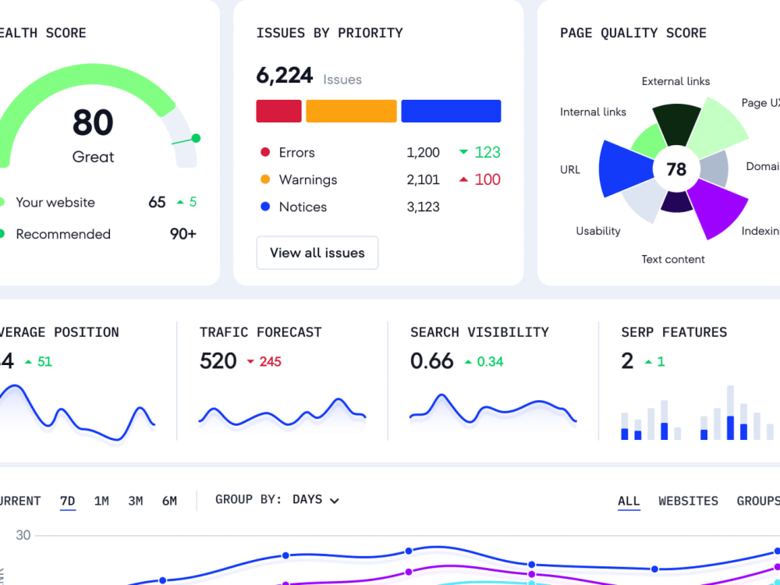This screenshot has height=585, width=780.
Task: Click the External links chart label
Action: click(x=675, y=81)
